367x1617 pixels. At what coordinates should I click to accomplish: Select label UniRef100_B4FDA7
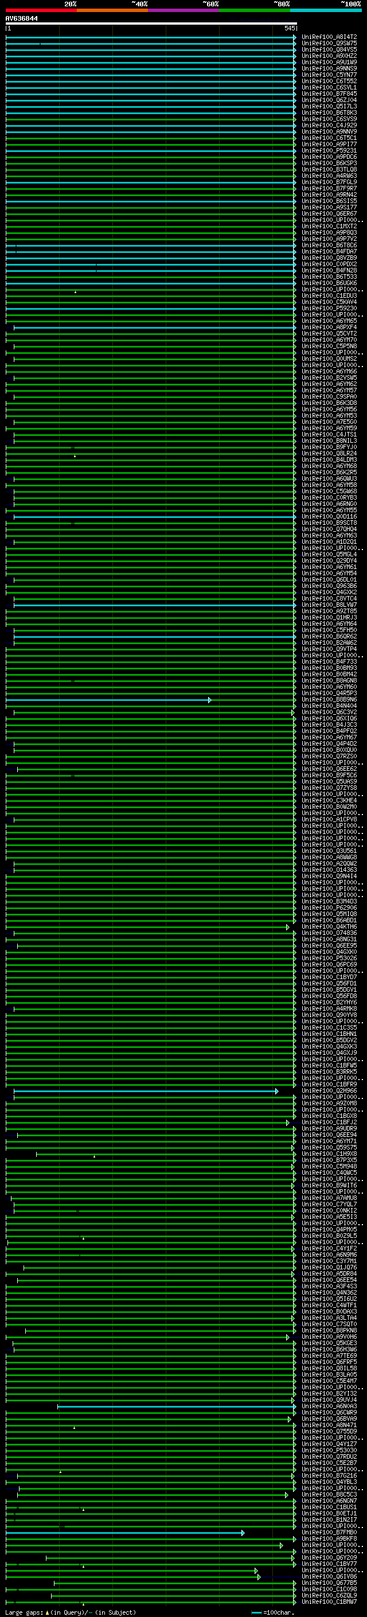[x=329, y=252]
